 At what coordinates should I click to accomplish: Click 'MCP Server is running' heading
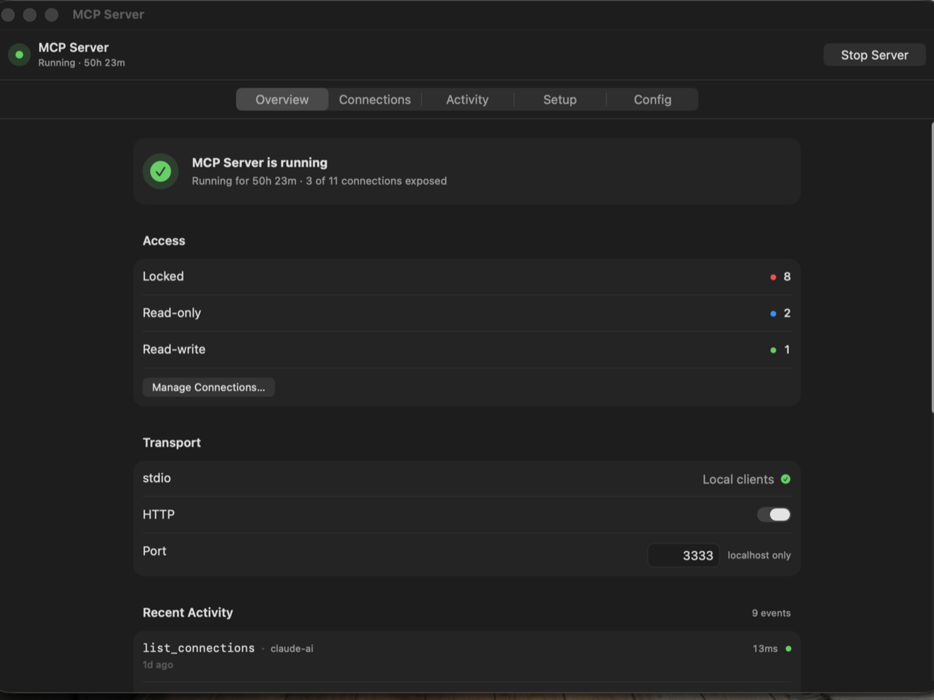pyautogui.click(x=260, y=163)
